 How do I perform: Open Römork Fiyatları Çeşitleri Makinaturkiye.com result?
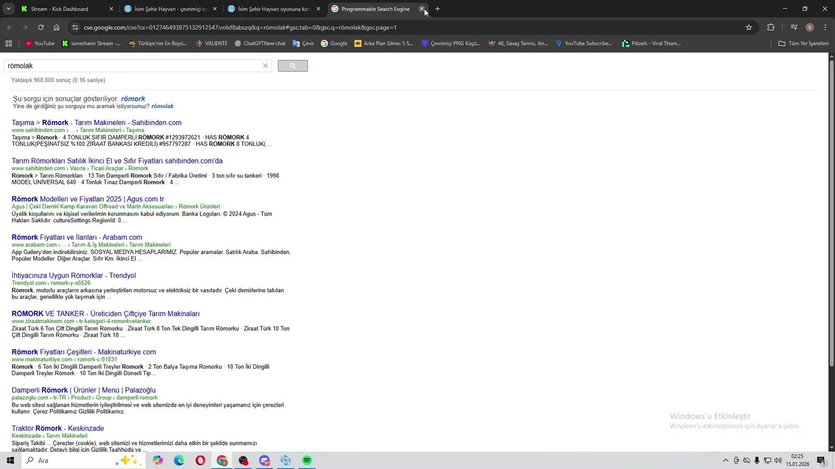click(84, 352)
